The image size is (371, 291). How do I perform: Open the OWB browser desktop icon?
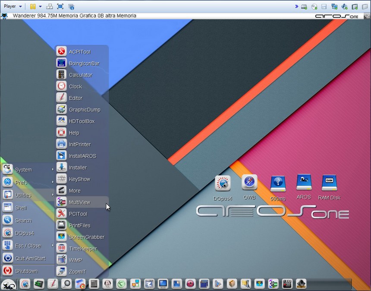(249, 183)
